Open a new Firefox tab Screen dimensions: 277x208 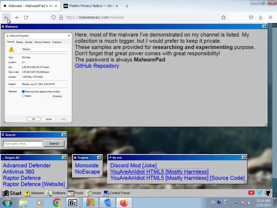[x=127, y=6]
